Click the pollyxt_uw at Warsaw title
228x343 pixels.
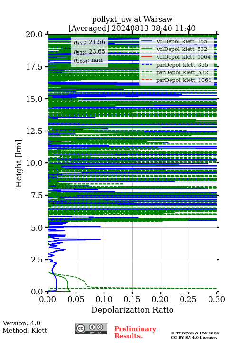tap(132, 19)
